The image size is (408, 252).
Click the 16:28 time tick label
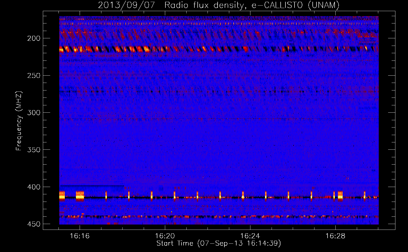(x=335, y=236)
